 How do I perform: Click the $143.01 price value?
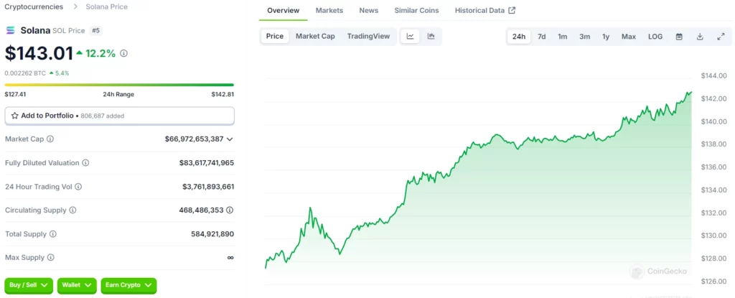[39, 54]
